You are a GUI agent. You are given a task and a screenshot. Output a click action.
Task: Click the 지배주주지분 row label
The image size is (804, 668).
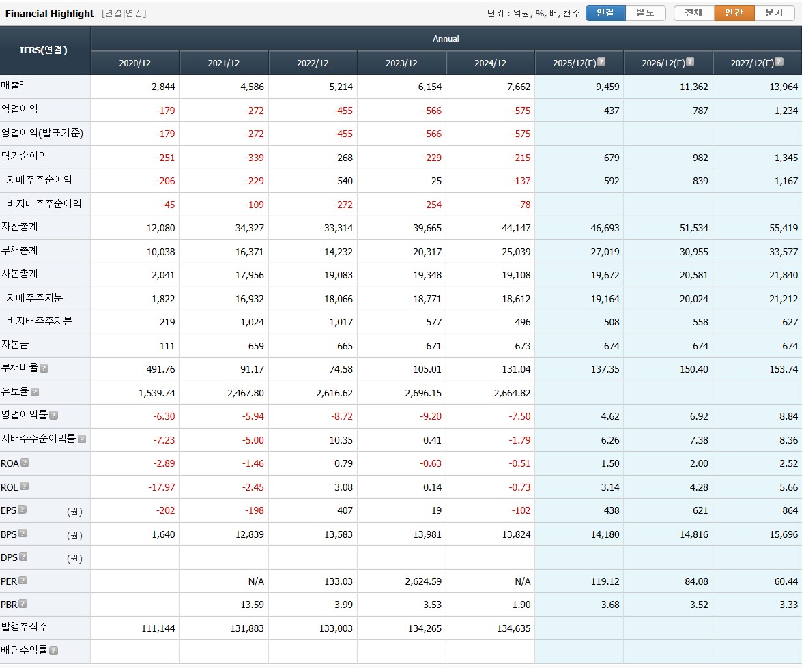point(35,297)
